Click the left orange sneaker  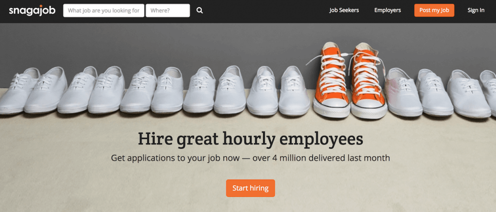[x=332, y=81]
